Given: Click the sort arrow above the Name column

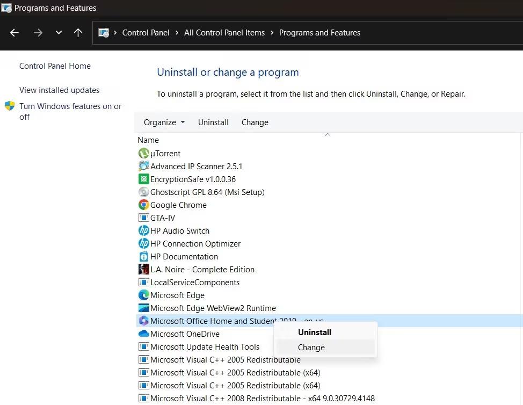Looking at the screenshot, I should point(328,134).
